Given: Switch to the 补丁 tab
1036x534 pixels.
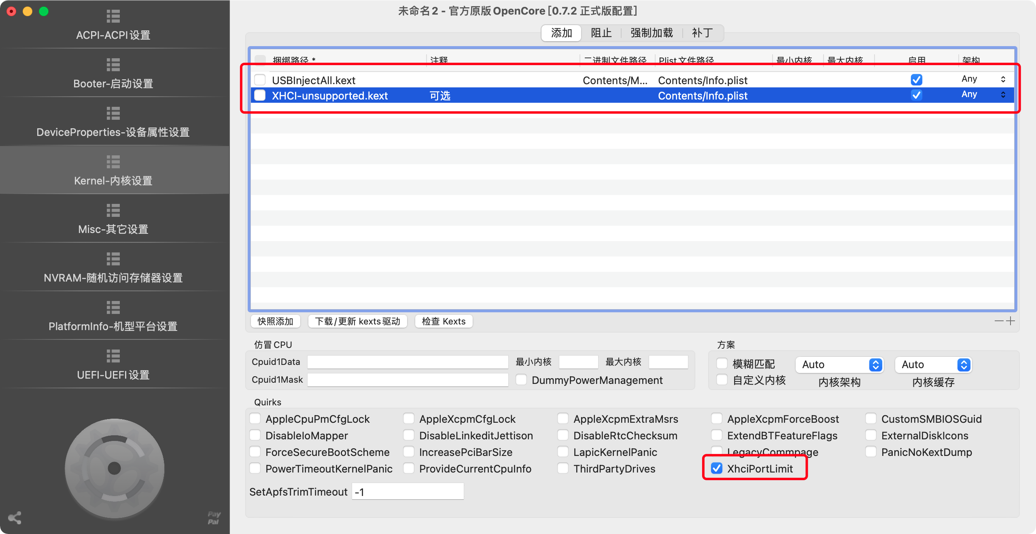Looking at the screenshot, I should tap(702, 33).
